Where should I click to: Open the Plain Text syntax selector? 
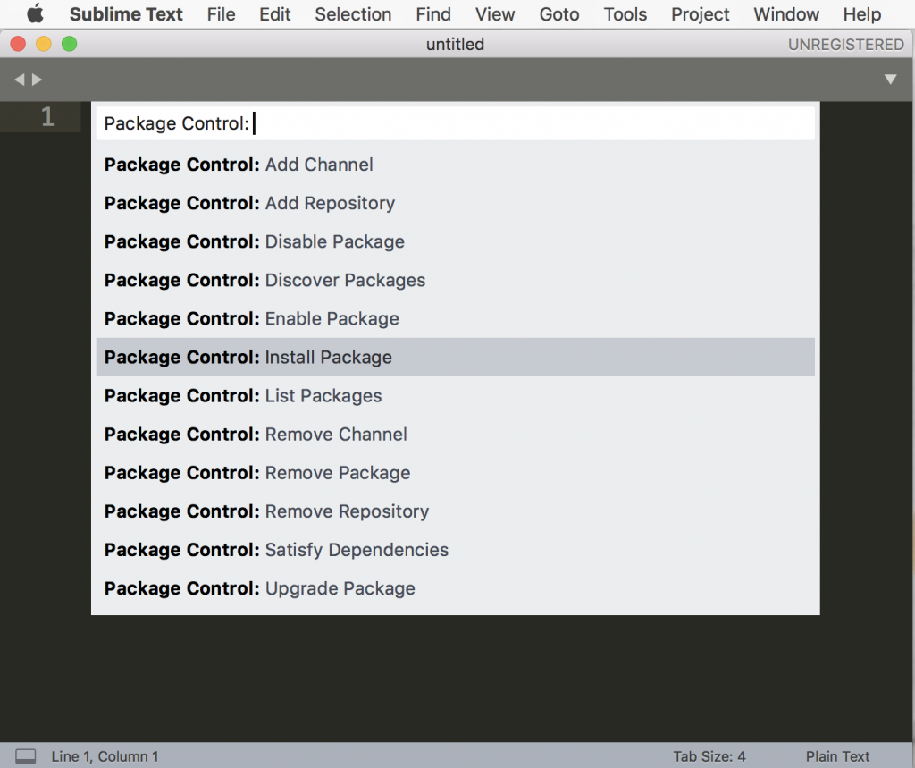point(837,756)
